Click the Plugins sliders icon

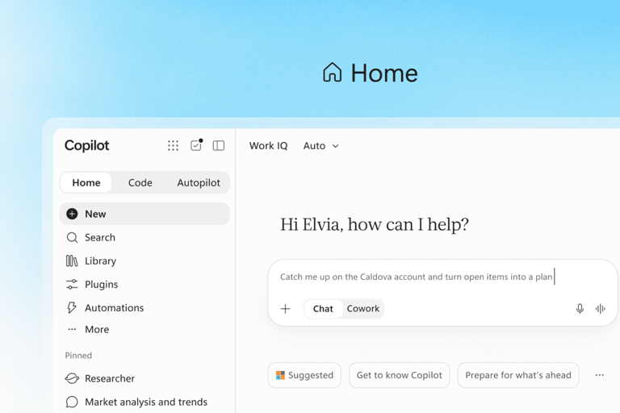[72, 284]
